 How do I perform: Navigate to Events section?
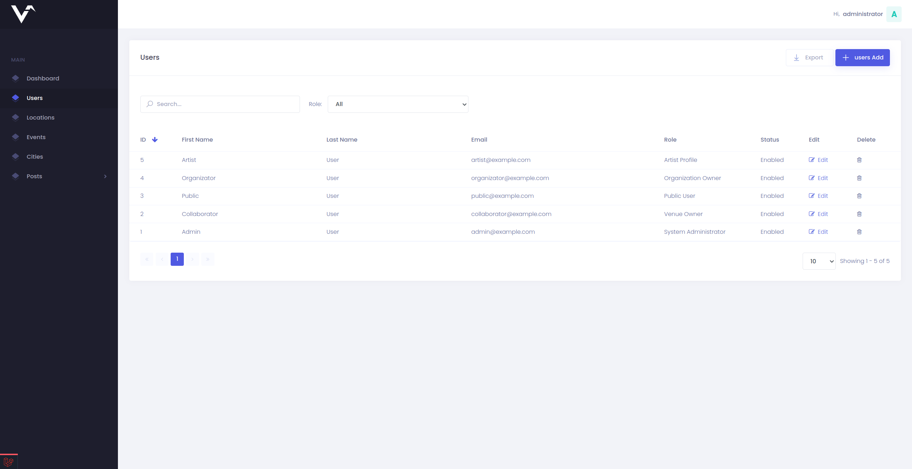tap(36, 137)
